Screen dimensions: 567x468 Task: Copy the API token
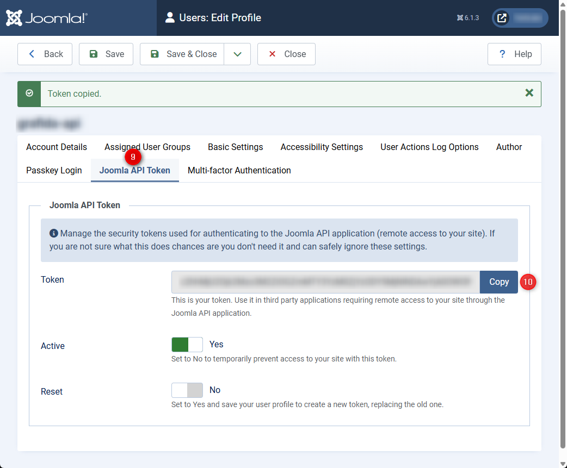click(x=498, y=282)
